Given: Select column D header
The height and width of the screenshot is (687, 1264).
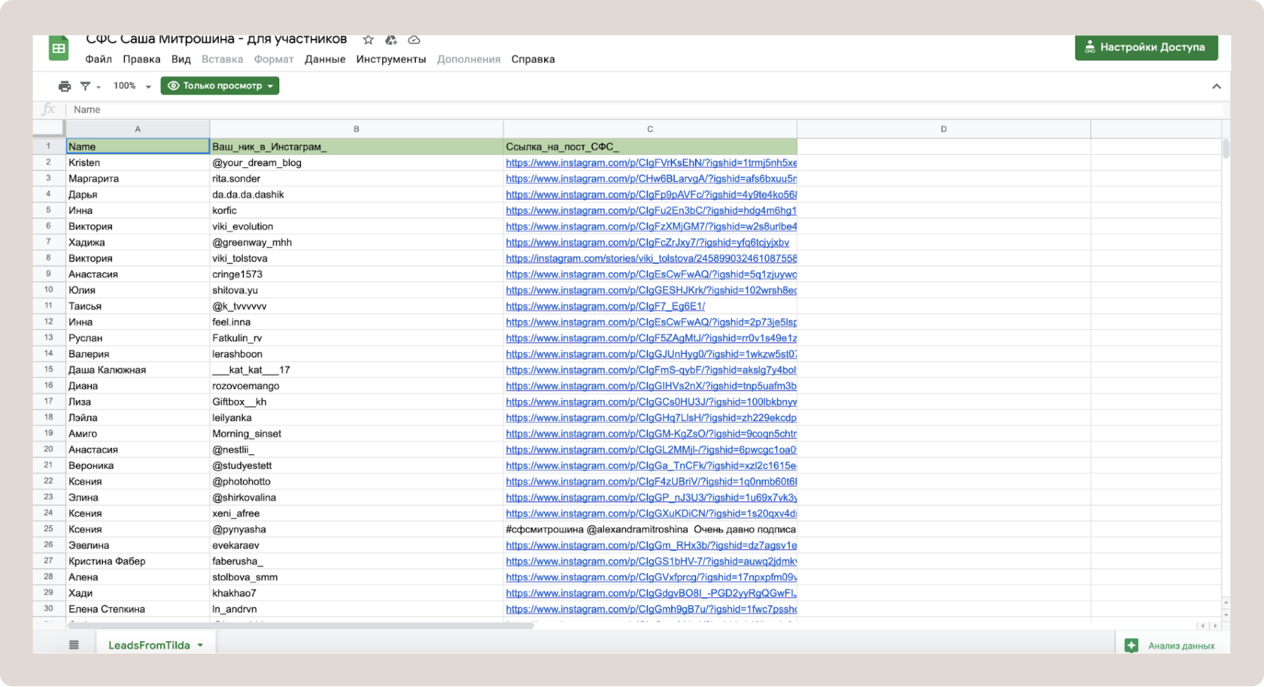Looking at the screenshot, I should [943, 129].
